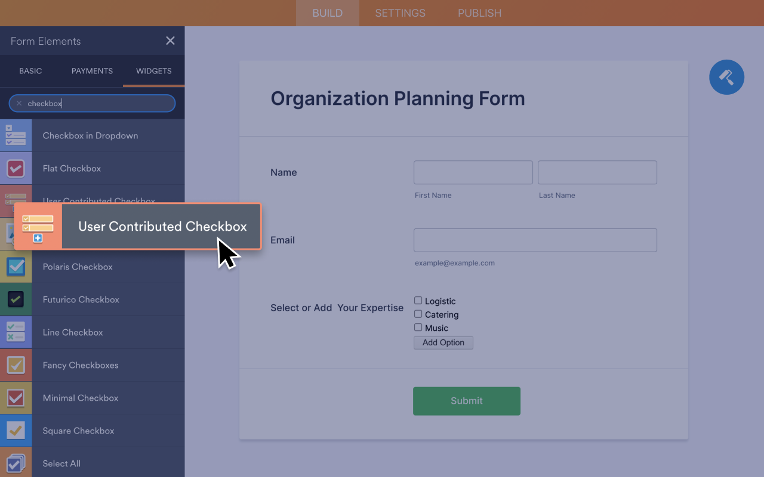The image size is (764, 477).
Task: Select the Futurico Checkbox widget icon
Action: click(x=16, y=299)
